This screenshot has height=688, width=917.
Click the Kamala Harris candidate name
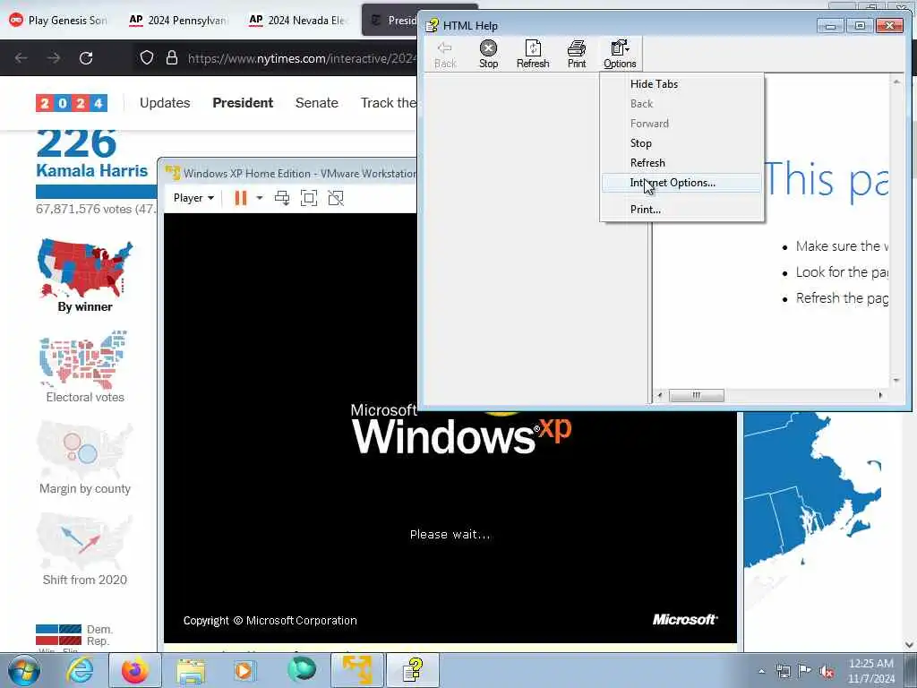tap(92, 171)
